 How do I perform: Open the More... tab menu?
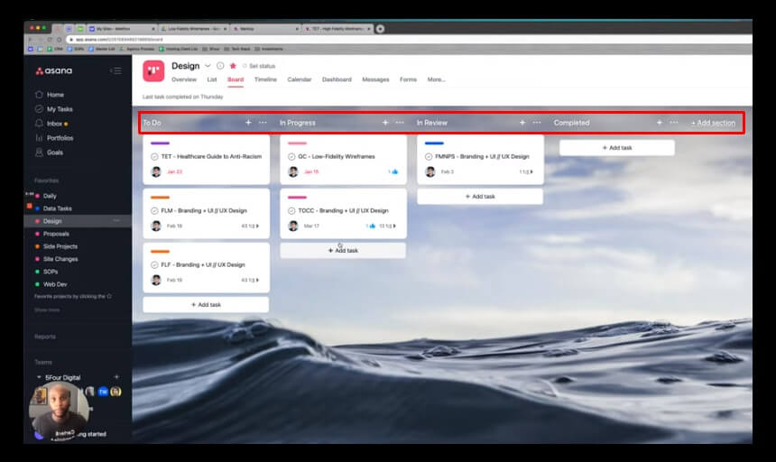[x=436, y=79]
